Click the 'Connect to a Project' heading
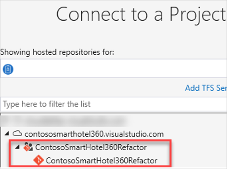The image size is (227, 169). pyautogui.click(x=141, y=14)
